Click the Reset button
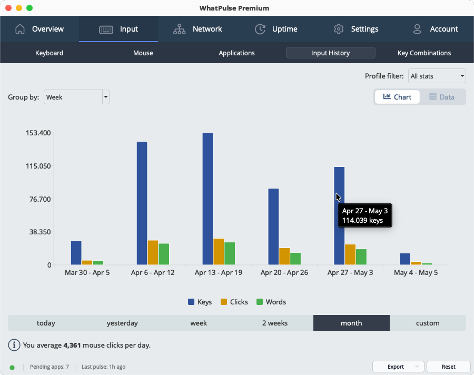 [448, 367]
